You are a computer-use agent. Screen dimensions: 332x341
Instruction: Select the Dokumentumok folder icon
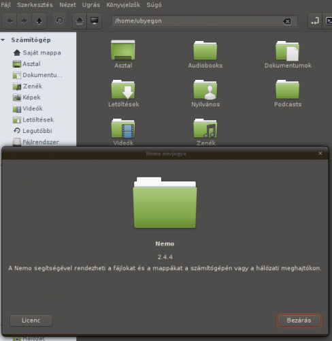pos(288,50)
